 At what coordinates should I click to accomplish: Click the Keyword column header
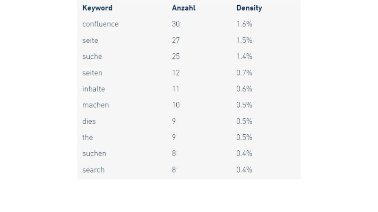coord(97,8)
